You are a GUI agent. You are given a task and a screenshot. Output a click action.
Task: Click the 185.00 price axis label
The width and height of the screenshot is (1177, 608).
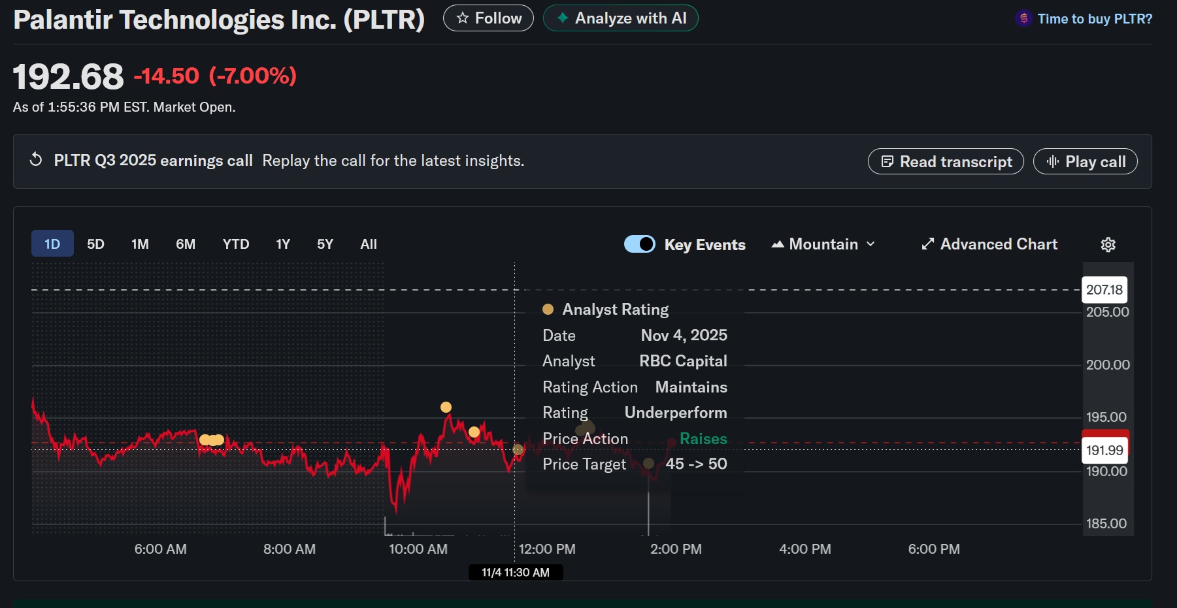[1106, 523]
